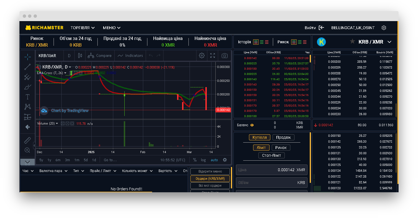Toggle balance visibility eye icon
This screenshot has width=418, height=220.
tap(252, 125)
